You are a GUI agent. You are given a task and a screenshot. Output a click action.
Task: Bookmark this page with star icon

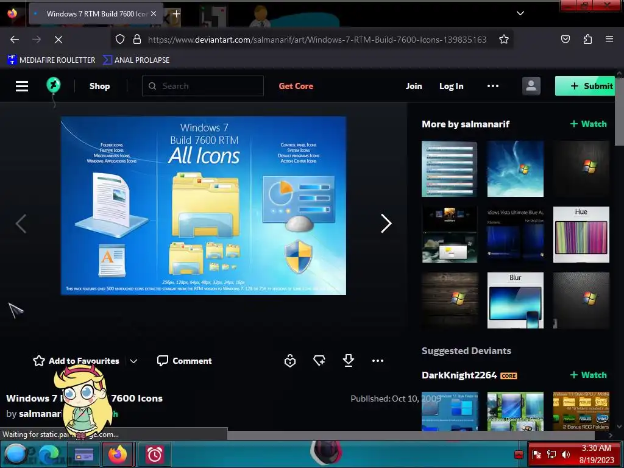(504, 40)
